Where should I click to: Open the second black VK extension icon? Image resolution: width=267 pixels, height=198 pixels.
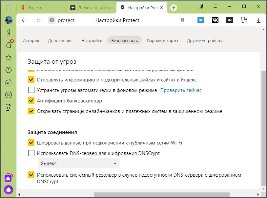click(230, 20)
